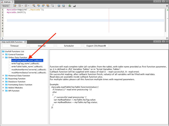Expand the Historical Data Function node

tap(3, 76)
